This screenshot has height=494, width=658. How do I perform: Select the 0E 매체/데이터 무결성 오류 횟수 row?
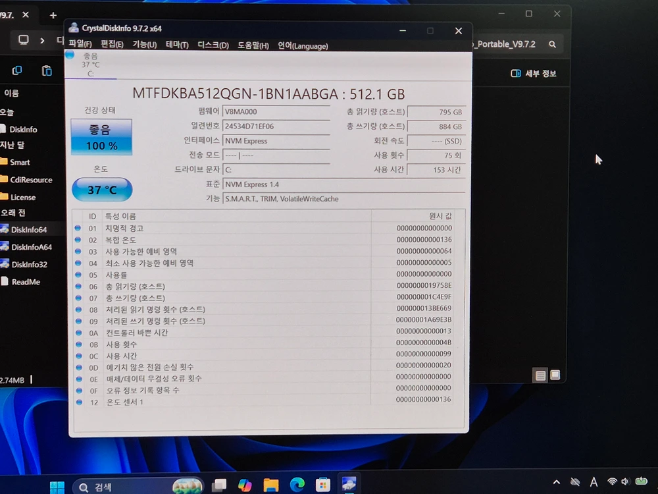pyautogui.click(x=264, y=379)
